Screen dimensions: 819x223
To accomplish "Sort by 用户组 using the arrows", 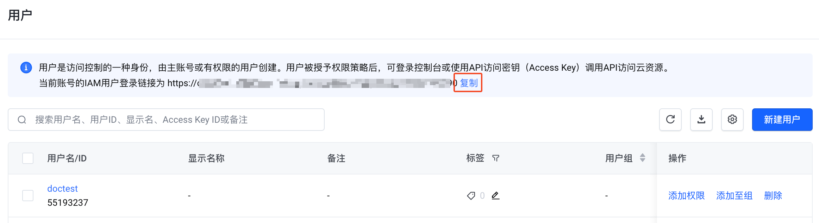I will coord(643,158).
